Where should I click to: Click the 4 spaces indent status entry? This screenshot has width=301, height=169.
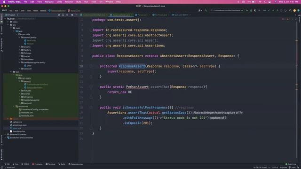point(283,168)
